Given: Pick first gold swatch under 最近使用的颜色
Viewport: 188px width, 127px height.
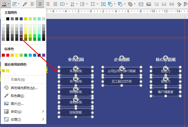Looking at the screenshot, I should [x=3, y=71].
